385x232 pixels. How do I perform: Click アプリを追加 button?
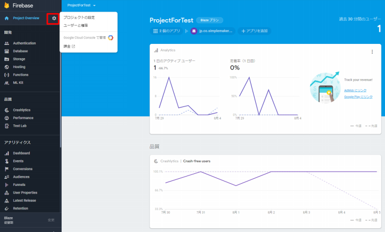(254, 31)
